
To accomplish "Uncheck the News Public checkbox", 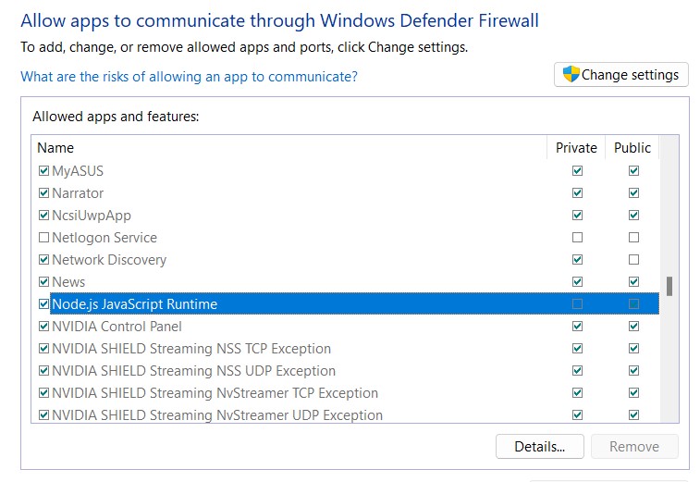I will (633, 282).
